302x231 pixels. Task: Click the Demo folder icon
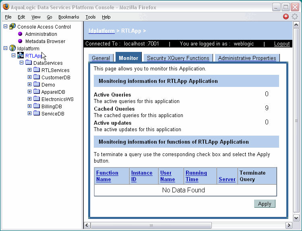click(x=37, y=84)
